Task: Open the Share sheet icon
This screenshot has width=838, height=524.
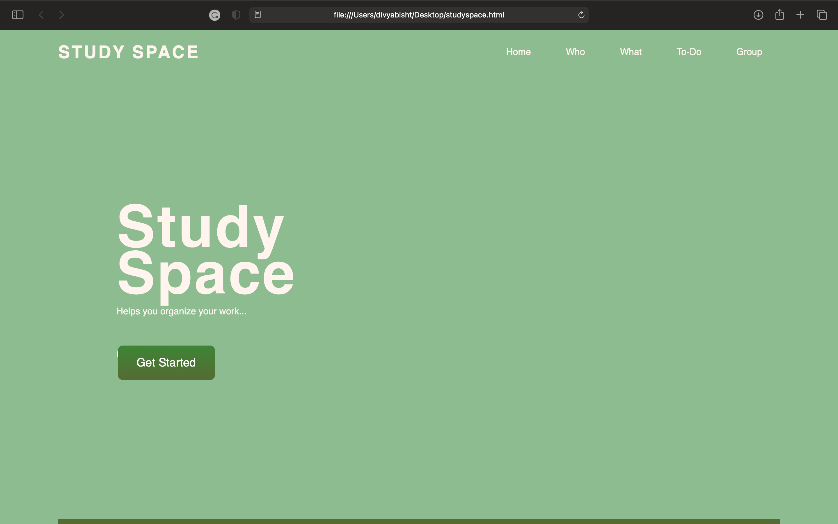Action: (x=780, y=15)
